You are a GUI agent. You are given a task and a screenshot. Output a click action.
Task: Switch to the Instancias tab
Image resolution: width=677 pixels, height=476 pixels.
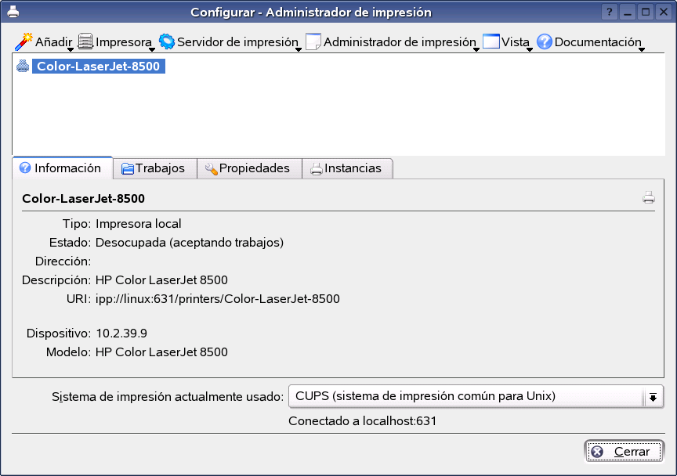348,168
